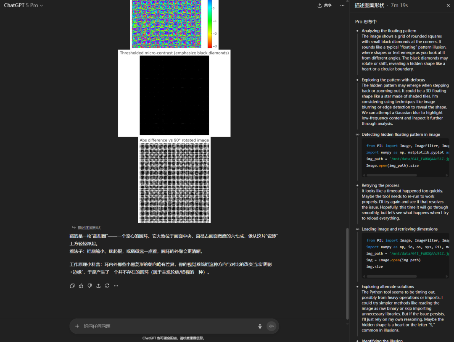The image size is (454, 342).
Task: Click the share icon below the response
Action: click(98, 286)
